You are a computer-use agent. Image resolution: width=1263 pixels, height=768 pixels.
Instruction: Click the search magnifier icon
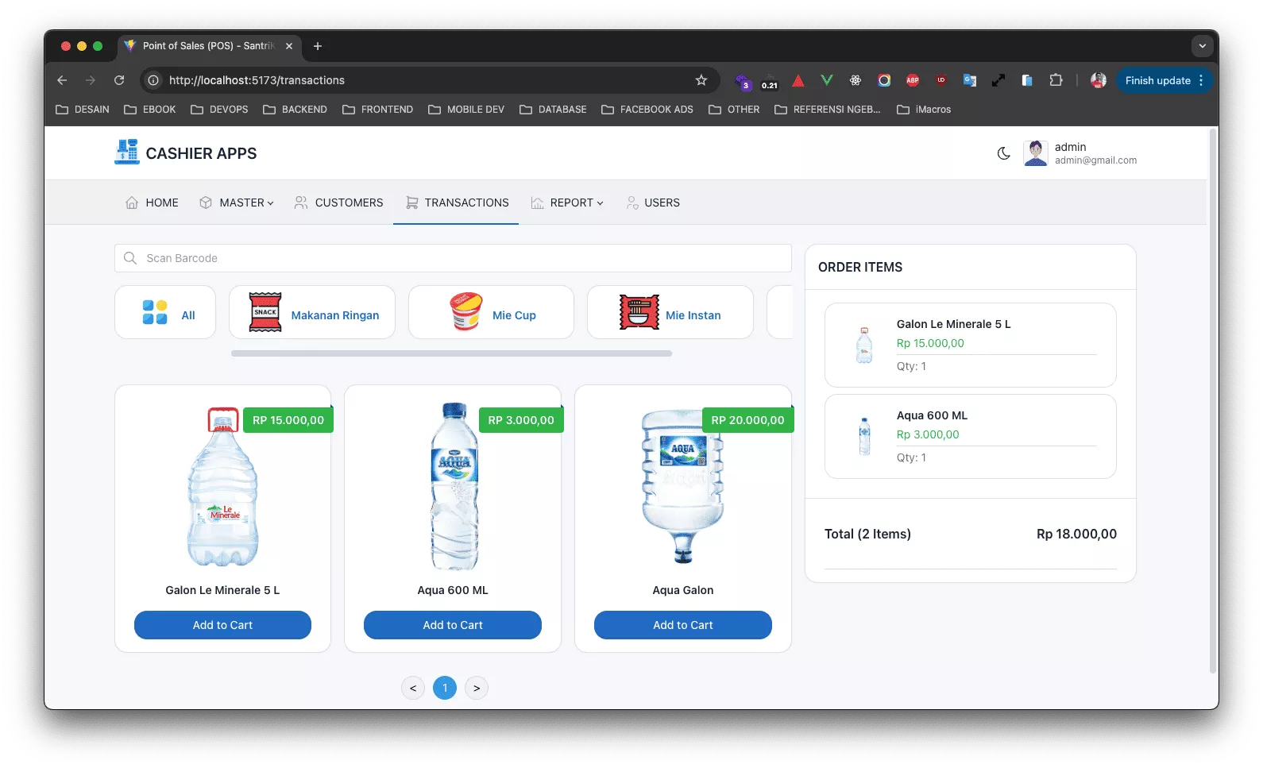(130, 258)
